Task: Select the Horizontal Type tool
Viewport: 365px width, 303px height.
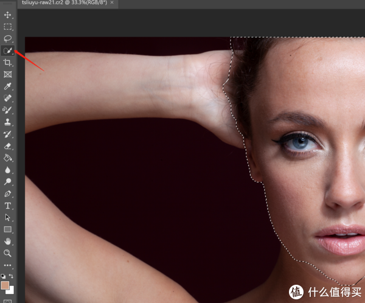Action: click(x=7, y=206)
